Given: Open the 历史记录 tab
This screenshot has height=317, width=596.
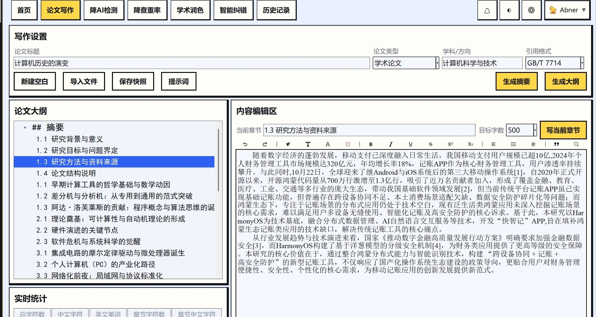Looking at the screenshot, I should point(276,10).
